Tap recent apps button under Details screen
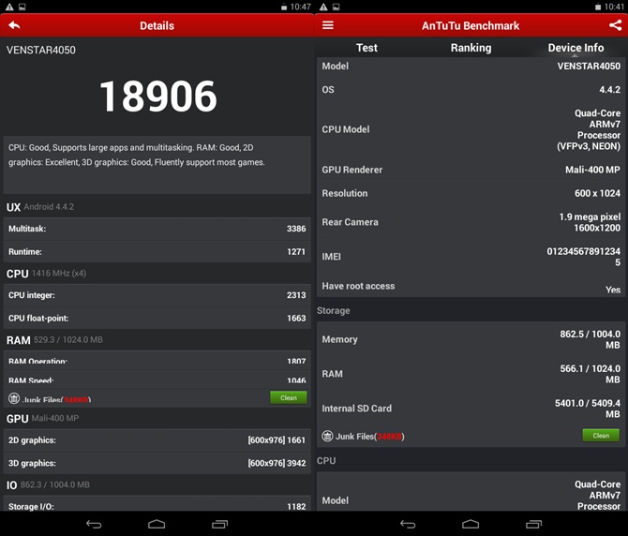The image size is (628, 536). click(219, 524)
